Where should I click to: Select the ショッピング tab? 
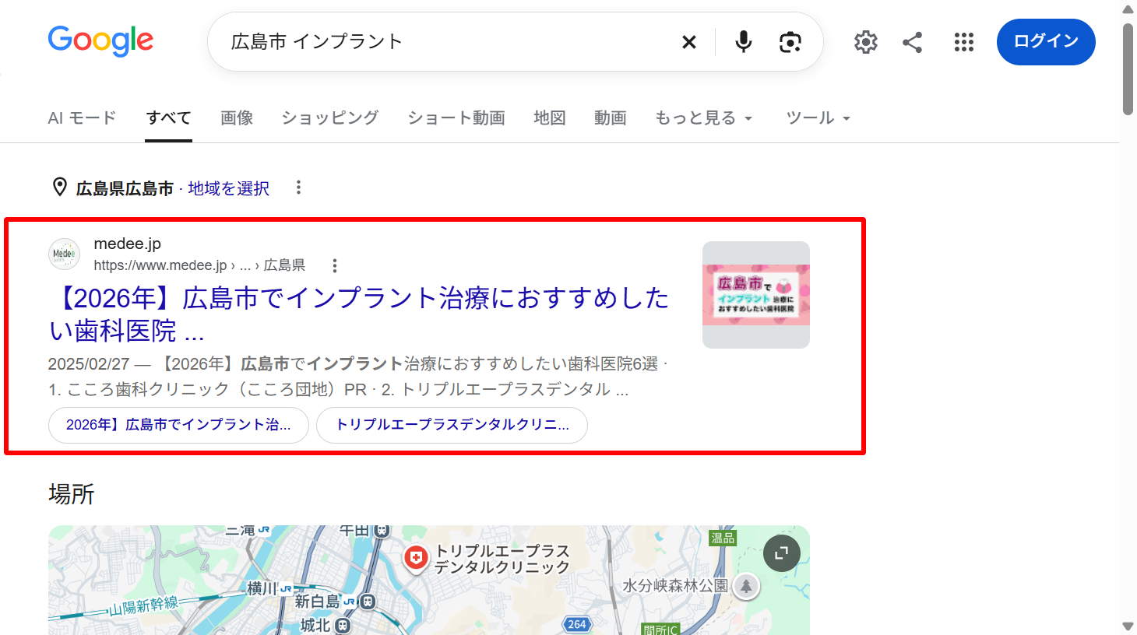click(x=330, y=118)
